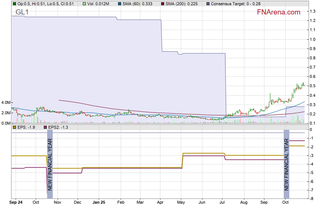This screenshot has height=210, width=319.
Task: Click the 'Vol: 0.012M' legend text
Action: coord(98,4)
